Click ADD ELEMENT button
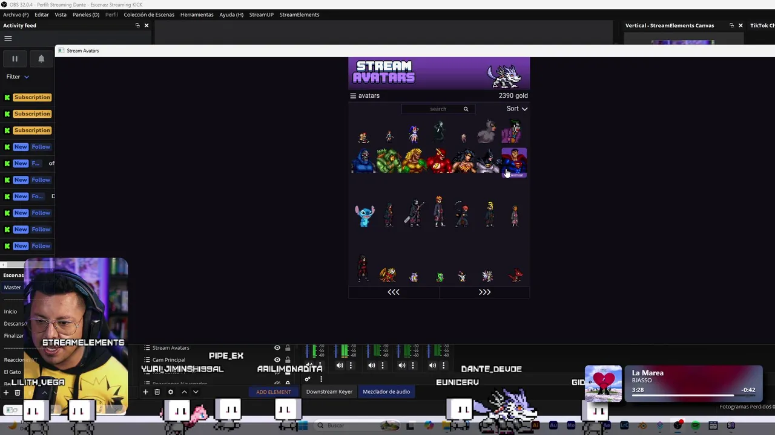 click(273, 392)
